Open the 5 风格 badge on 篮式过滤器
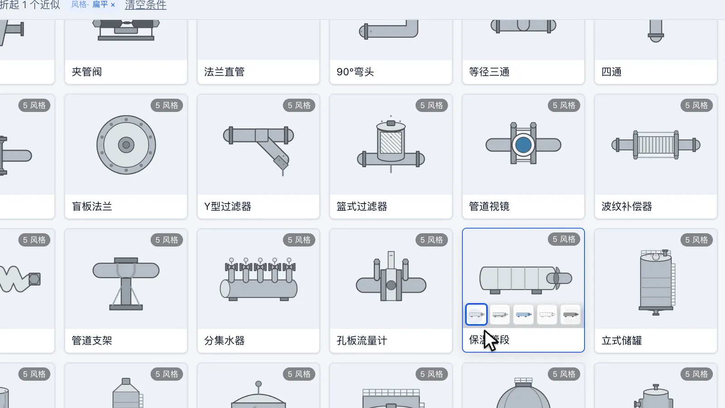Image resolution: width=725 pixels, height=408 pixels. 431,105
